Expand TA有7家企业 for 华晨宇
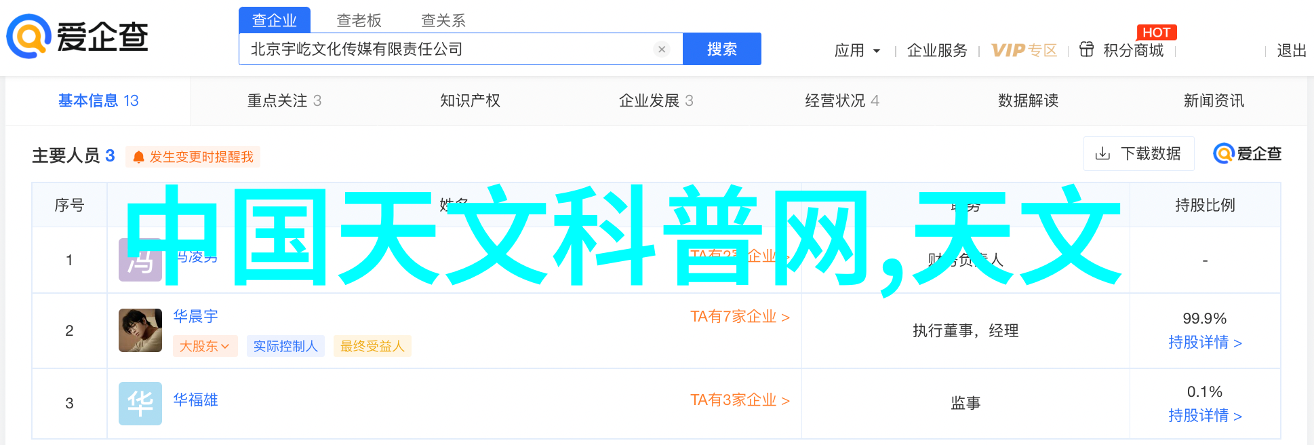Screen dimensions: 1314x445 coord(740,317)
